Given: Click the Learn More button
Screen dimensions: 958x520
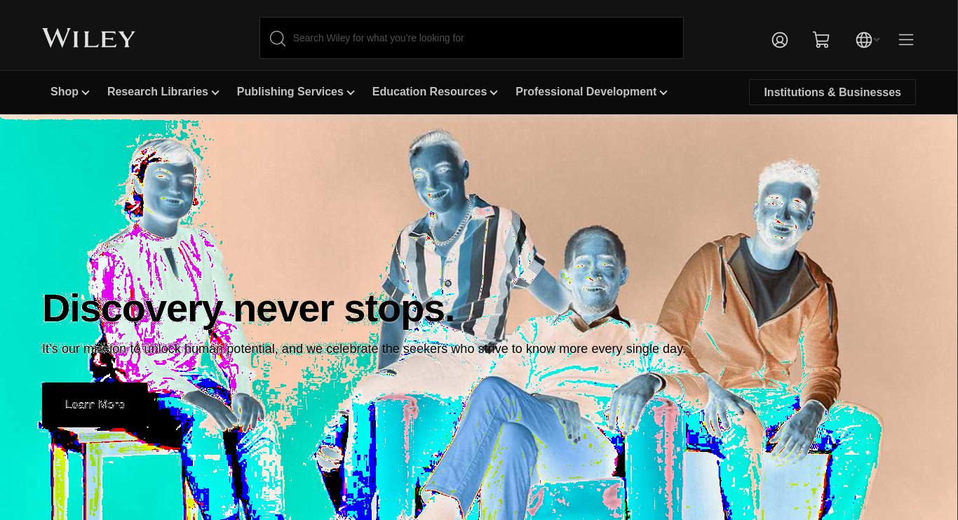Looking at the screenshot, I should tap(95, 404).
